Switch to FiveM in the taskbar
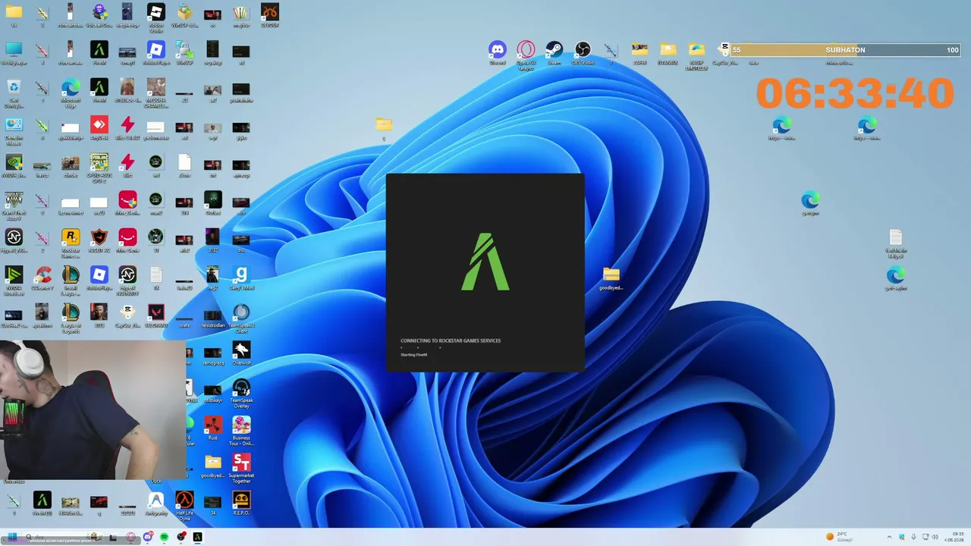 click(197, 537)
